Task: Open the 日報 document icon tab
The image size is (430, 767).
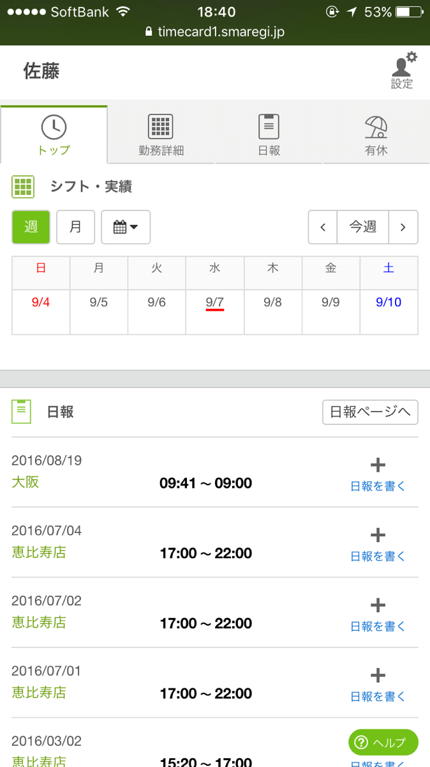Action: tap(269, 135)
